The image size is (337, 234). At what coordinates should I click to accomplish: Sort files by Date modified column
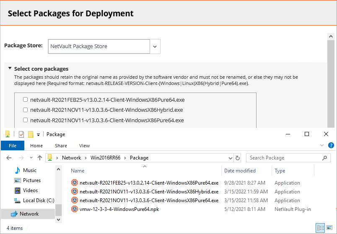tap(240, 171)
